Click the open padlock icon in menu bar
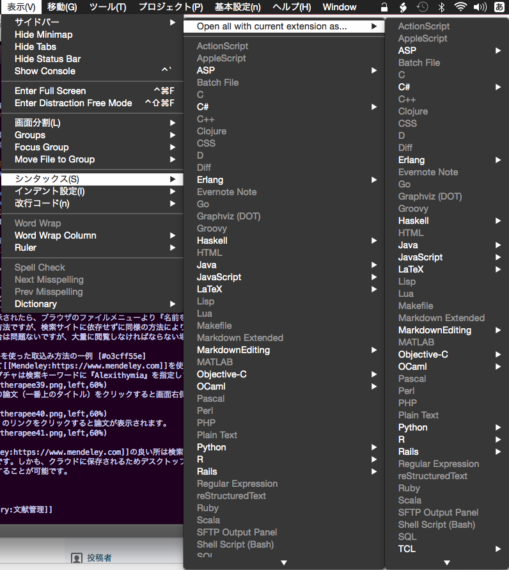 [x=384, y=7]
